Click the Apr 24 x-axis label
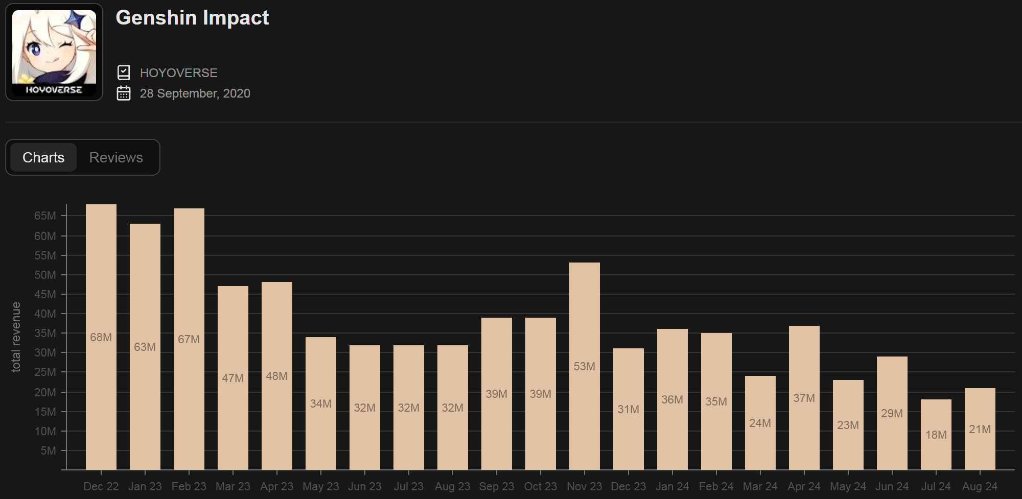Image resolution: width=1022 pixels, height=499 pixels. click(804, 486)
